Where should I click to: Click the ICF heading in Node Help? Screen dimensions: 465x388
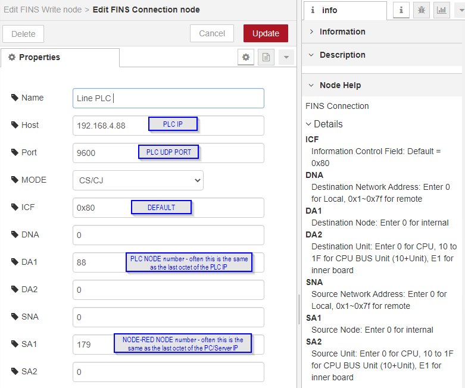click(x=312, y=139)
